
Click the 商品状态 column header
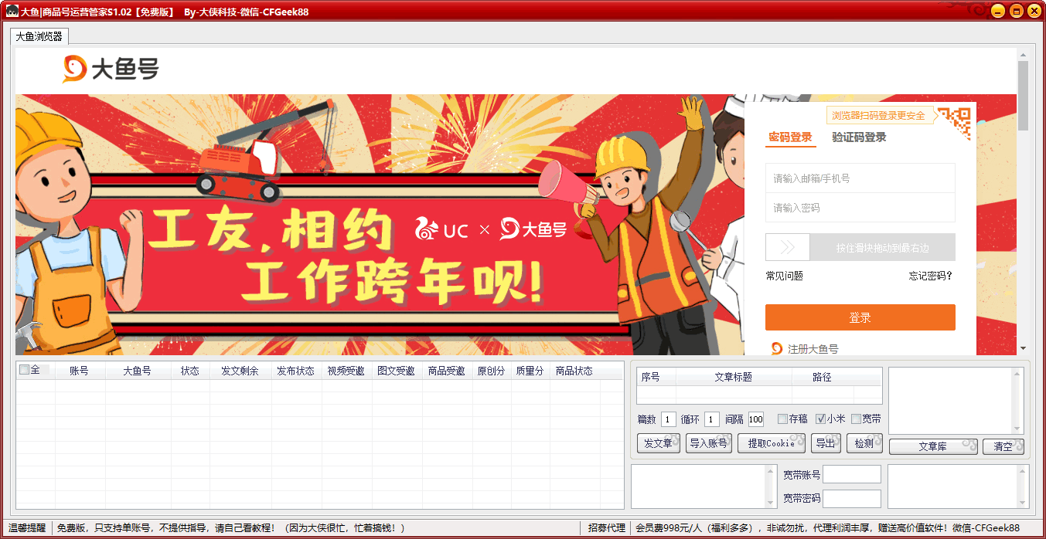pyautogui.click(x=574, y=371)
